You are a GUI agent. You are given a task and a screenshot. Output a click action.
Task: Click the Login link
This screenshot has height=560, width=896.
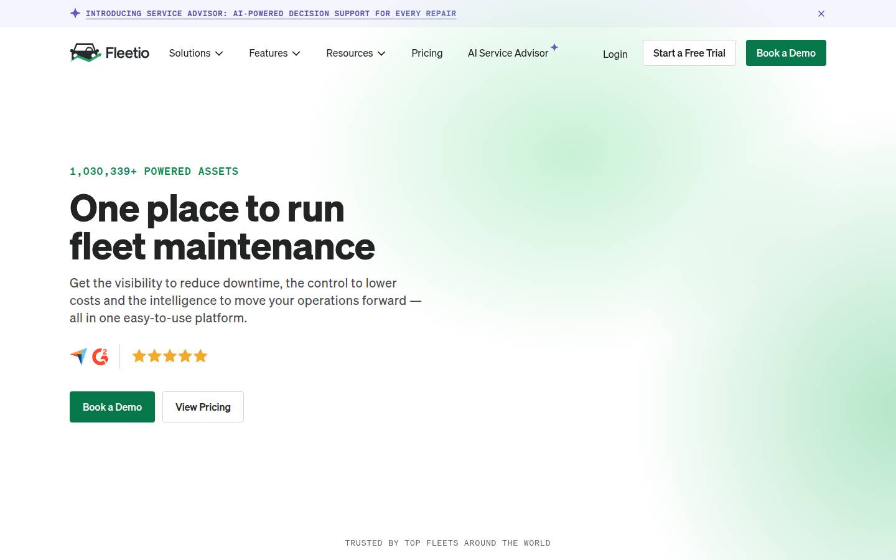pos(615,54)
